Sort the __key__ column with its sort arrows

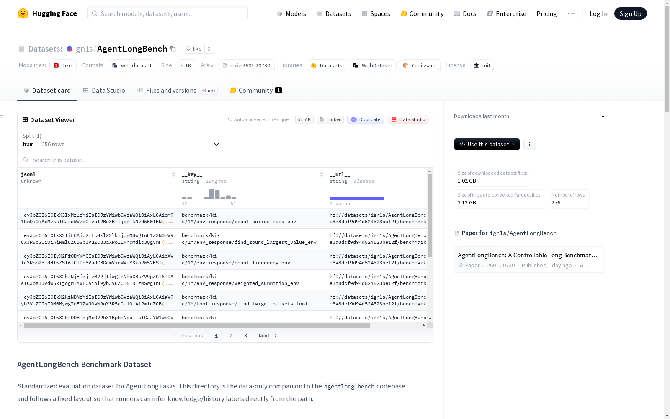tap(321, 174)
